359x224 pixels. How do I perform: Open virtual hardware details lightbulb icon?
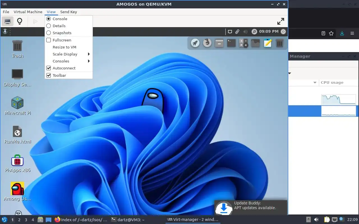tap(20, 21)
